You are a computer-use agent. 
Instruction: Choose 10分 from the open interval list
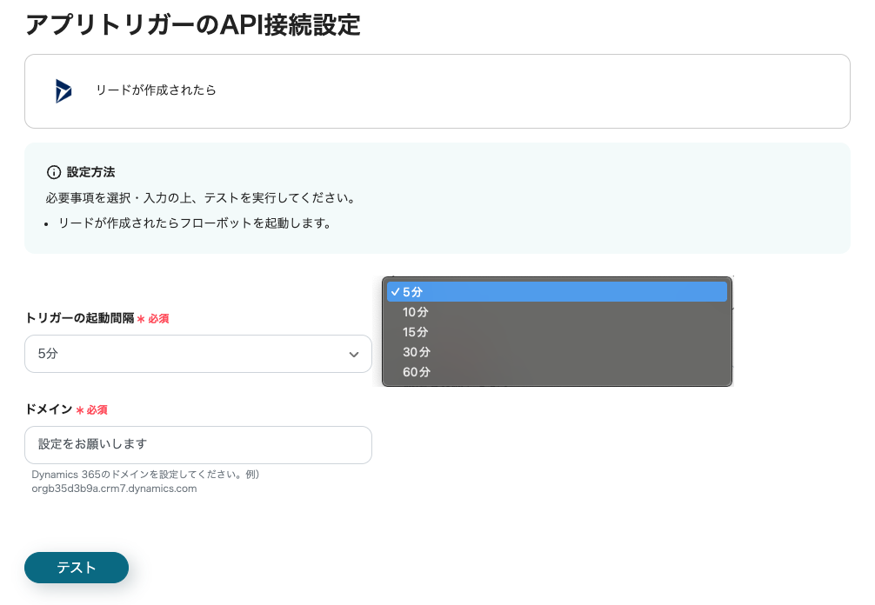point(416,312)
